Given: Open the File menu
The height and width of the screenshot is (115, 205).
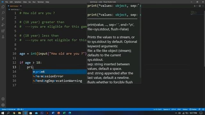Looking at the screenshot, I should (6, 2).
